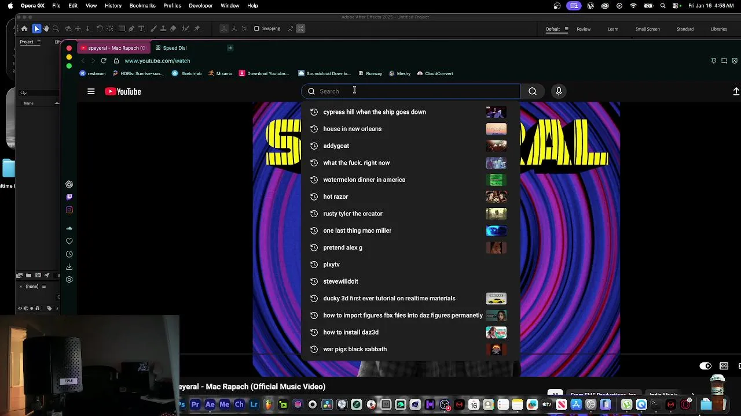Open new tab with plus button
The width and height of the screenshot is (741, 416).
[x=230, y=48]
